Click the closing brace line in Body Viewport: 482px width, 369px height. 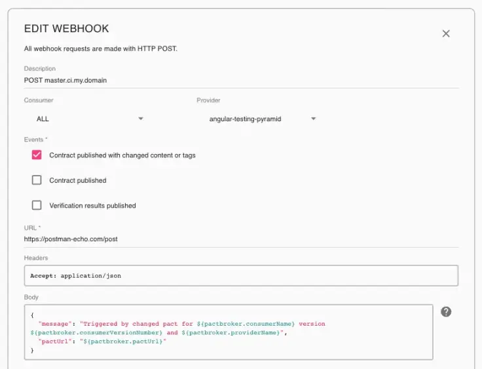click(32, 351)
